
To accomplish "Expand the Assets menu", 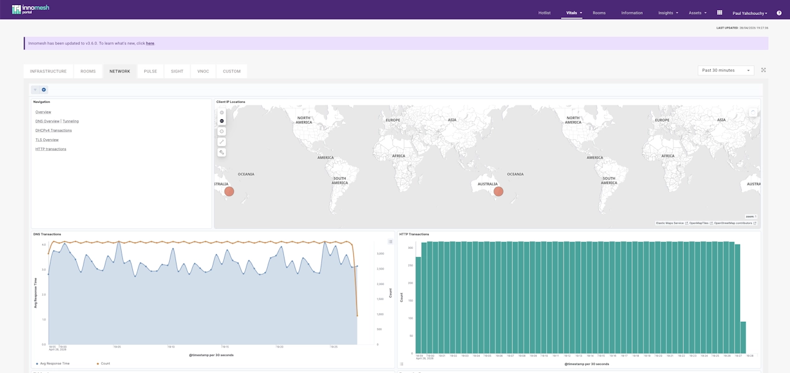I will click(698, 13).
